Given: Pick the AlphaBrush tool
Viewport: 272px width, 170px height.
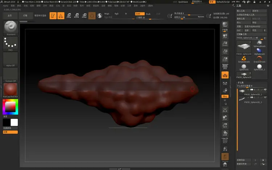Looking at the screenshot, I should coord(259,51).
